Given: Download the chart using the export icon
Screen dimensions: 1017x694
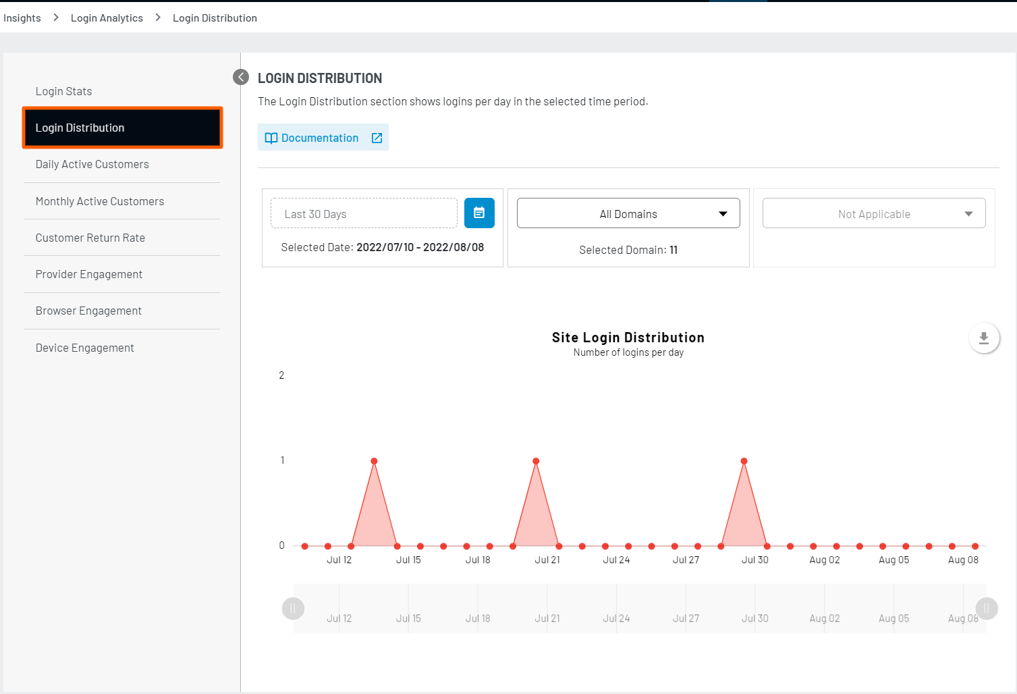Looking at the screenshot, I should click(984, 338).
